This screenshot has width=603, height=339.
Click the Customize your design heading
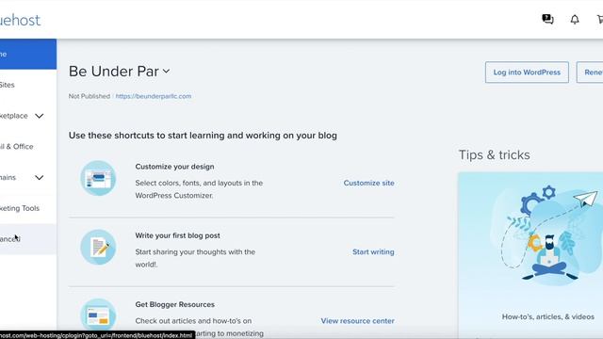[x=174, y=167]
